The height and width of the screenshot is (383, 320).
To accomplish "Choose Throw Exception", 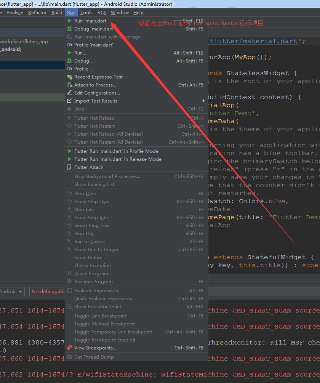I will [x=136, y=266].
